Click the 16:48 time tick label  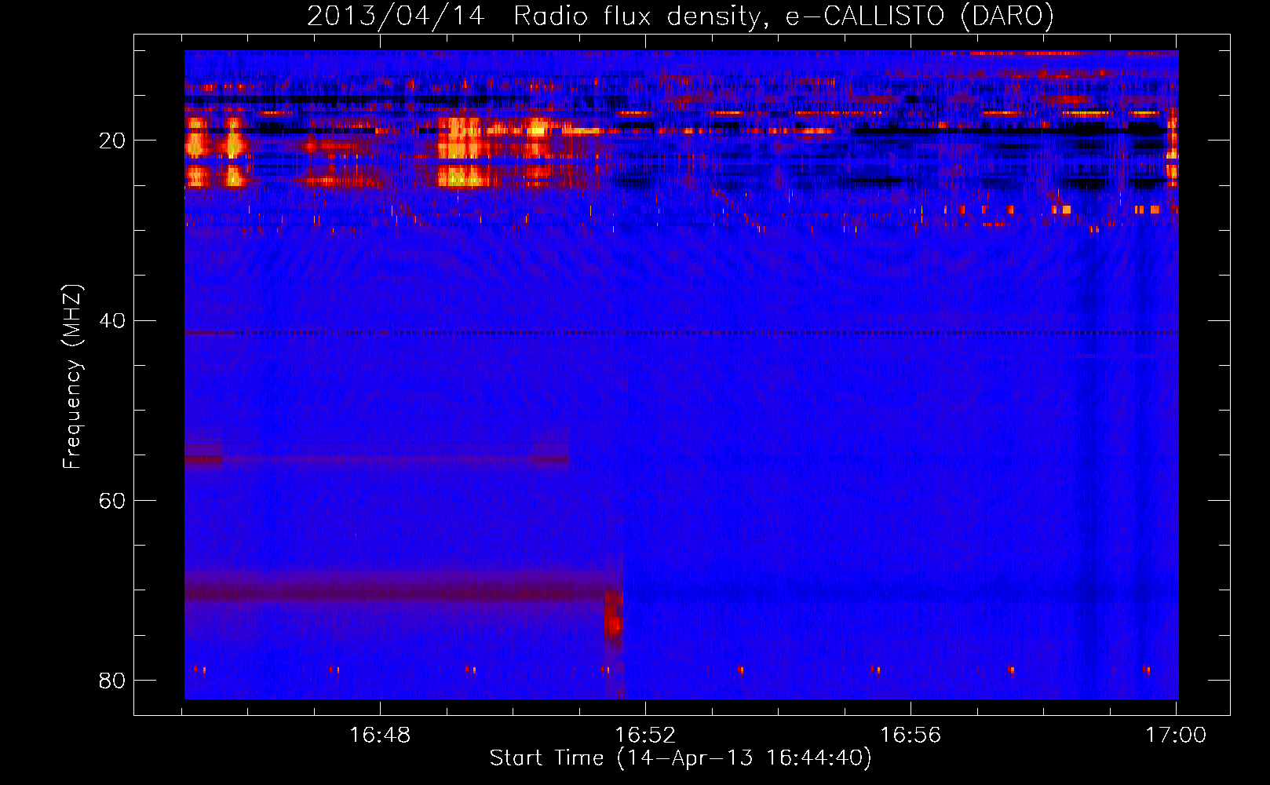click(380, 736)
